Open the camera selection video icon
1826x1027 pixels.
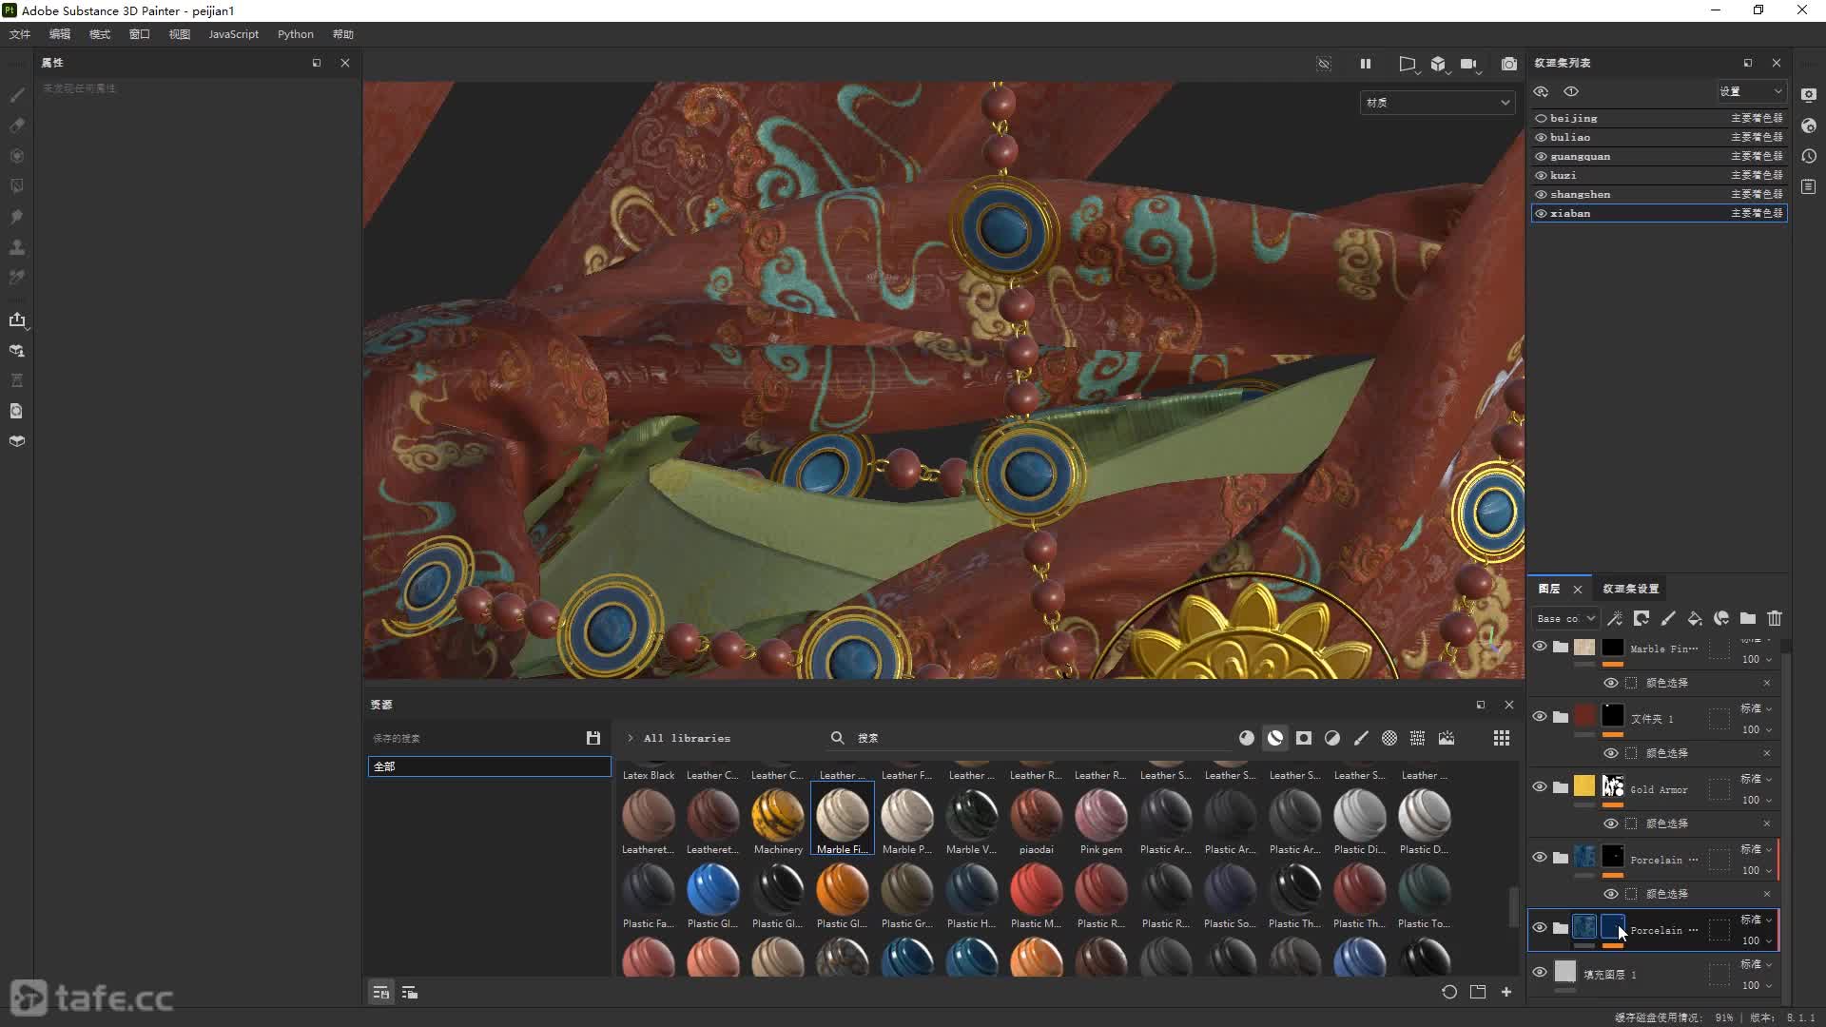(1470, 64)
